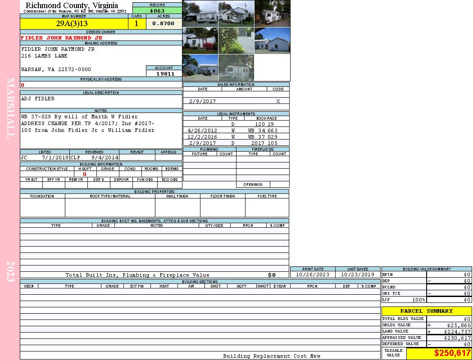
Task: Click the green record number 4063
Action: pos(157,11)
